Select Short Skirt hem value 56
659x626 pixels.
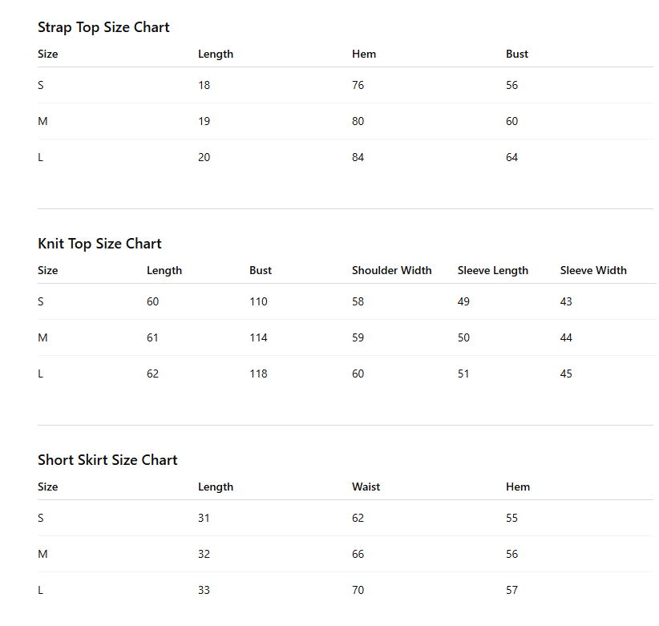(x=511, y=554)
